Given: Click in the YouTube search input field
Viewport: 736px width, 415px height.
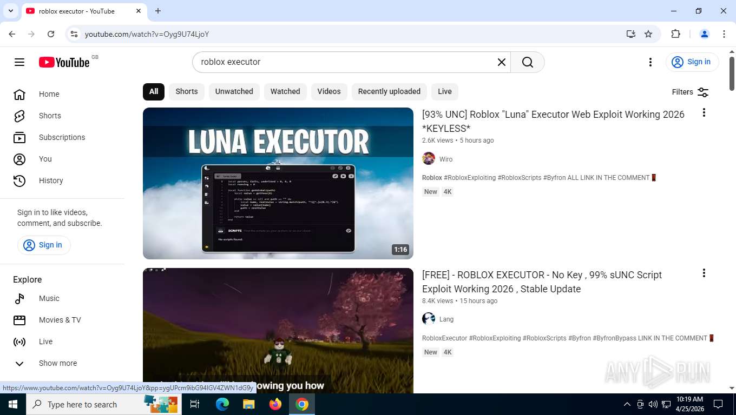Looking at the screenshot, I should pos(346,62).
